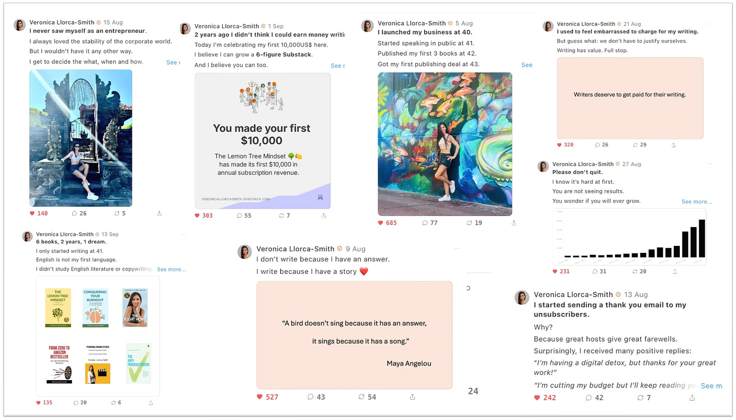736x420 pixels.
Task: Open three-dot menu on the 27 Aug post
Action: tap(710, 164)
